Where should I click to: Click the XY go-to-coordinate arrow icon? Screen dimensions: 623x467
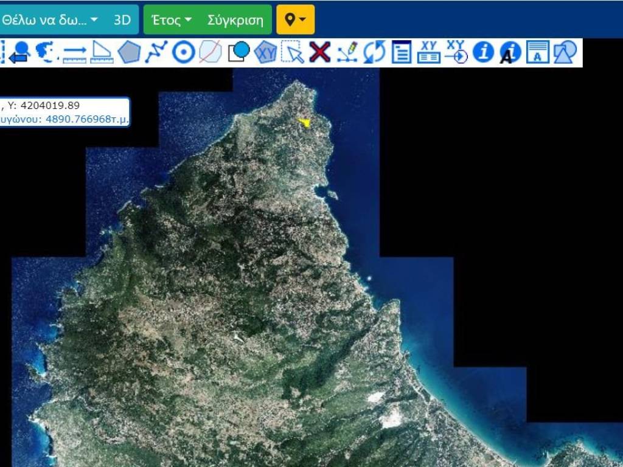(456, 52)
